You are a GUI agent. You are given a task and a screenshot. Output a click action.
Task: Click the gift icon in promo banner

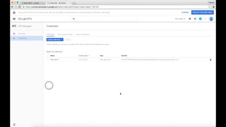tap(14, 13)
